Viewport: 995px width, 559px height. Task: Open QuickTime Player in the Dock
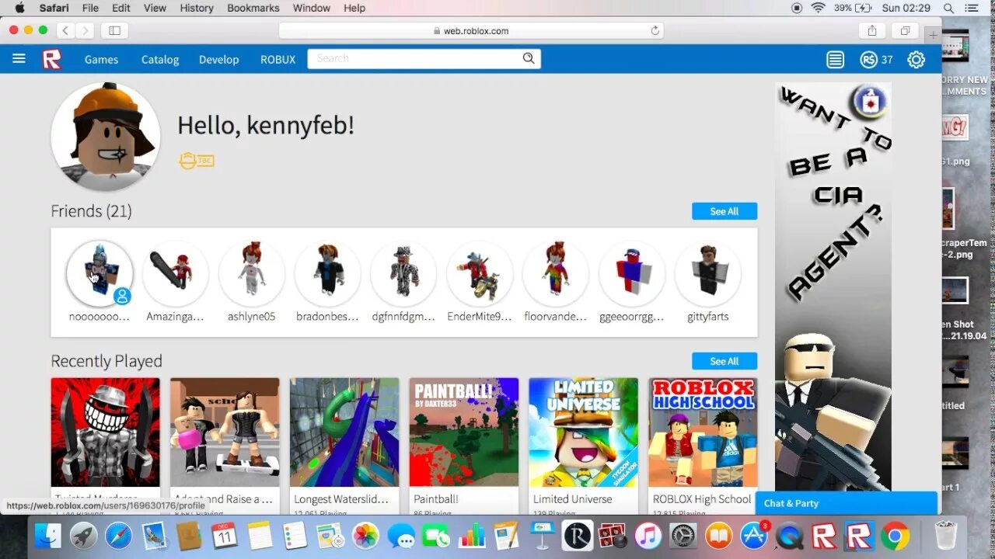(x=789, y=536)
